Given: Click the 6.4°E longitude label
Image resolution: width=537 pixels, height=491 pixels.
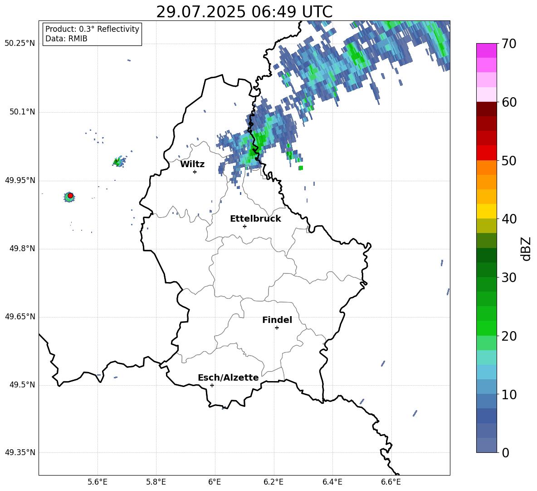Looking at the screenshot, I should pos(332,482).
